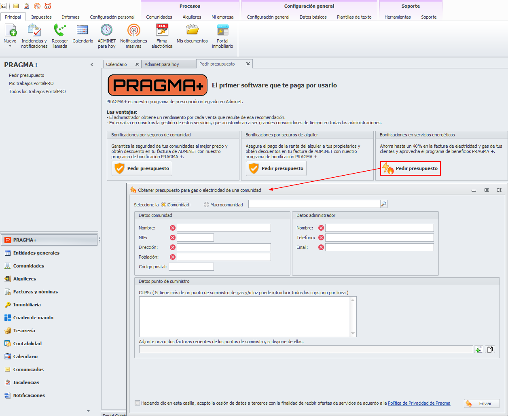508x416 pixels.
Task: Open Notificaciones masivas icon
Action: coord(133,36)
